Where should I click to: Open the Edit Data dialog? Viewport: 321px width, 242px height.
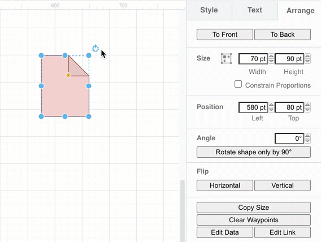225,232
